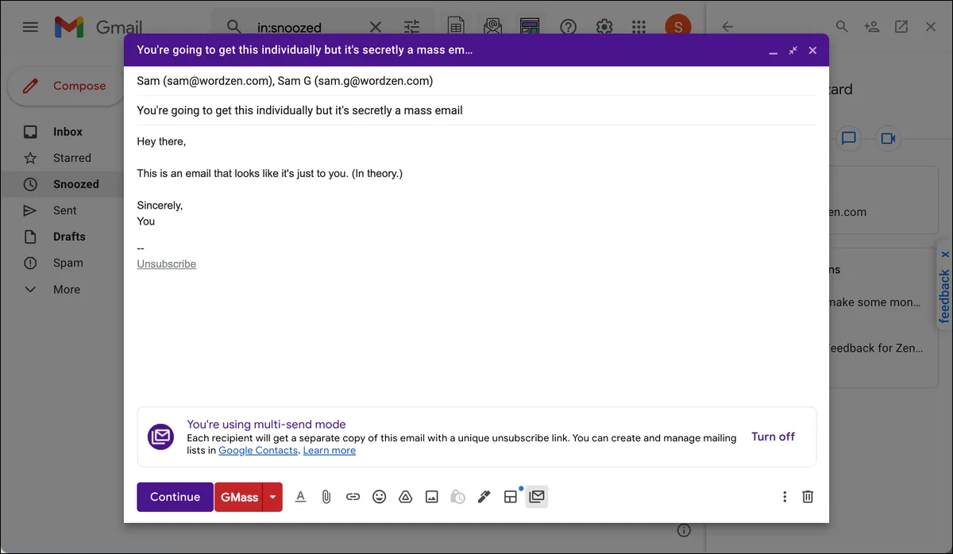Show search options sliders icon
The image size is (953, 554).
click(x=411, y=27)
